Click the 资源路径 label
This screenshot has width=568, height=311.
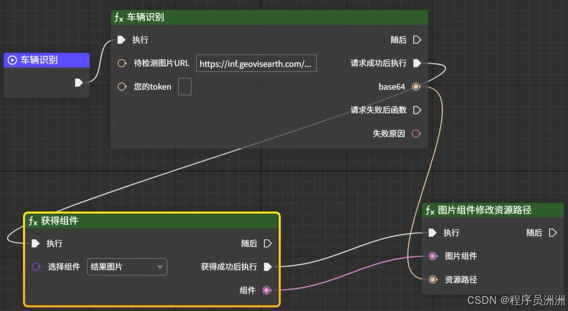tap(461, 280)
